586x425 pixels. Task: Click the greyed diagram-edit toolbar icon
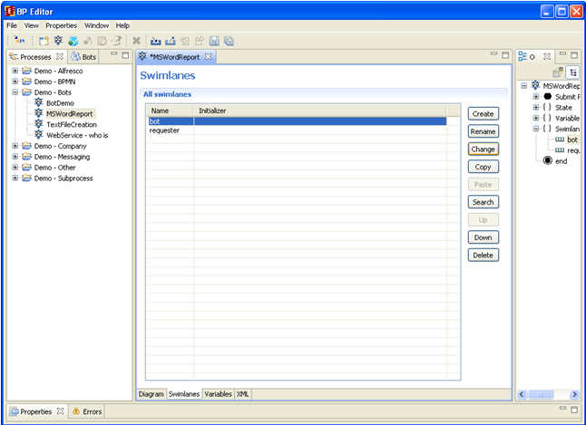pyautogui.click(x=102, y=41)
